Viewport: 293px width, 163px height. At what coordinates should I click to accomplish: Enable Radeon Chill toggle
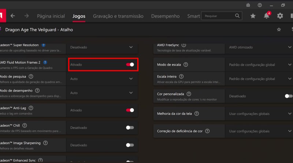click(x=130, y=128)
